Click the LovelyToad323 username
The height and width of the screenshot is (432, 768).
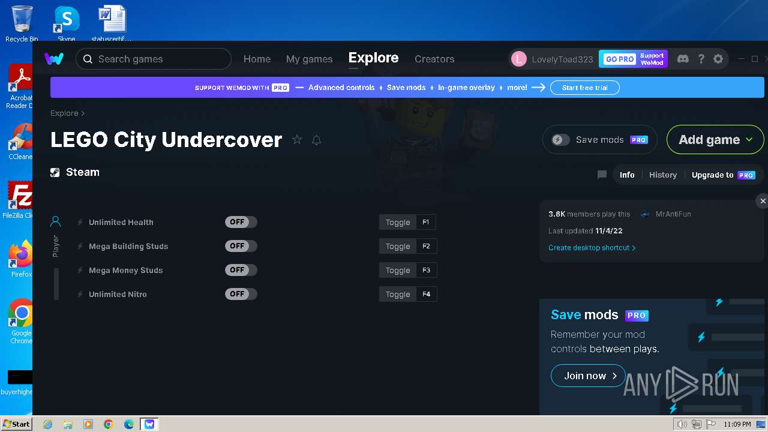click(562, 59)
